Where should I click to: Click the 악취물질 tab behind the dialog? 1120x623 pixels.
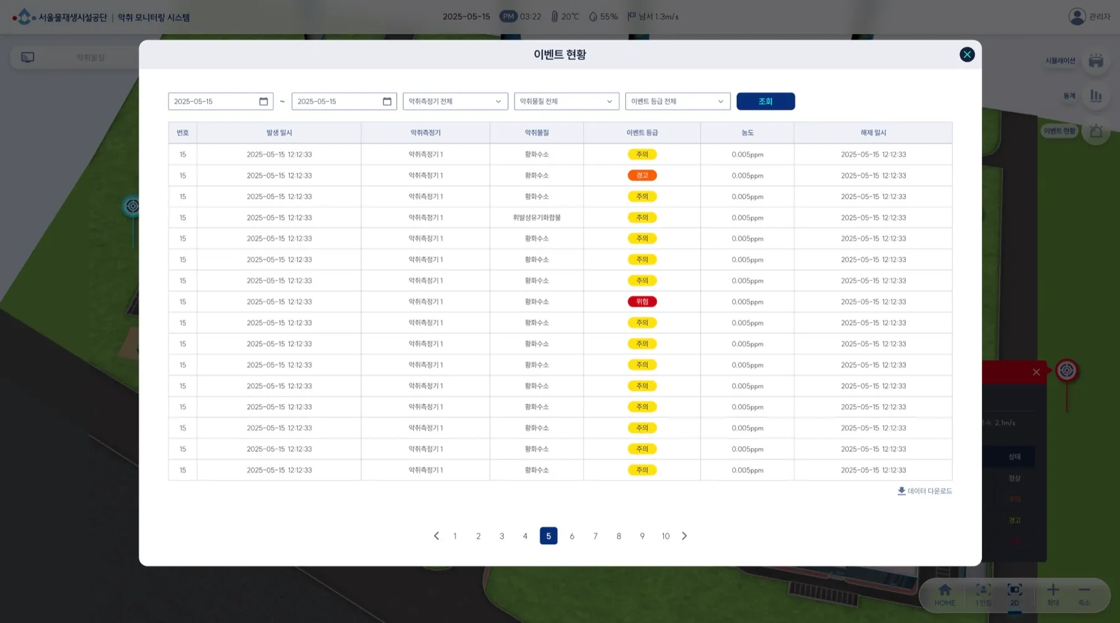point(90,57)
